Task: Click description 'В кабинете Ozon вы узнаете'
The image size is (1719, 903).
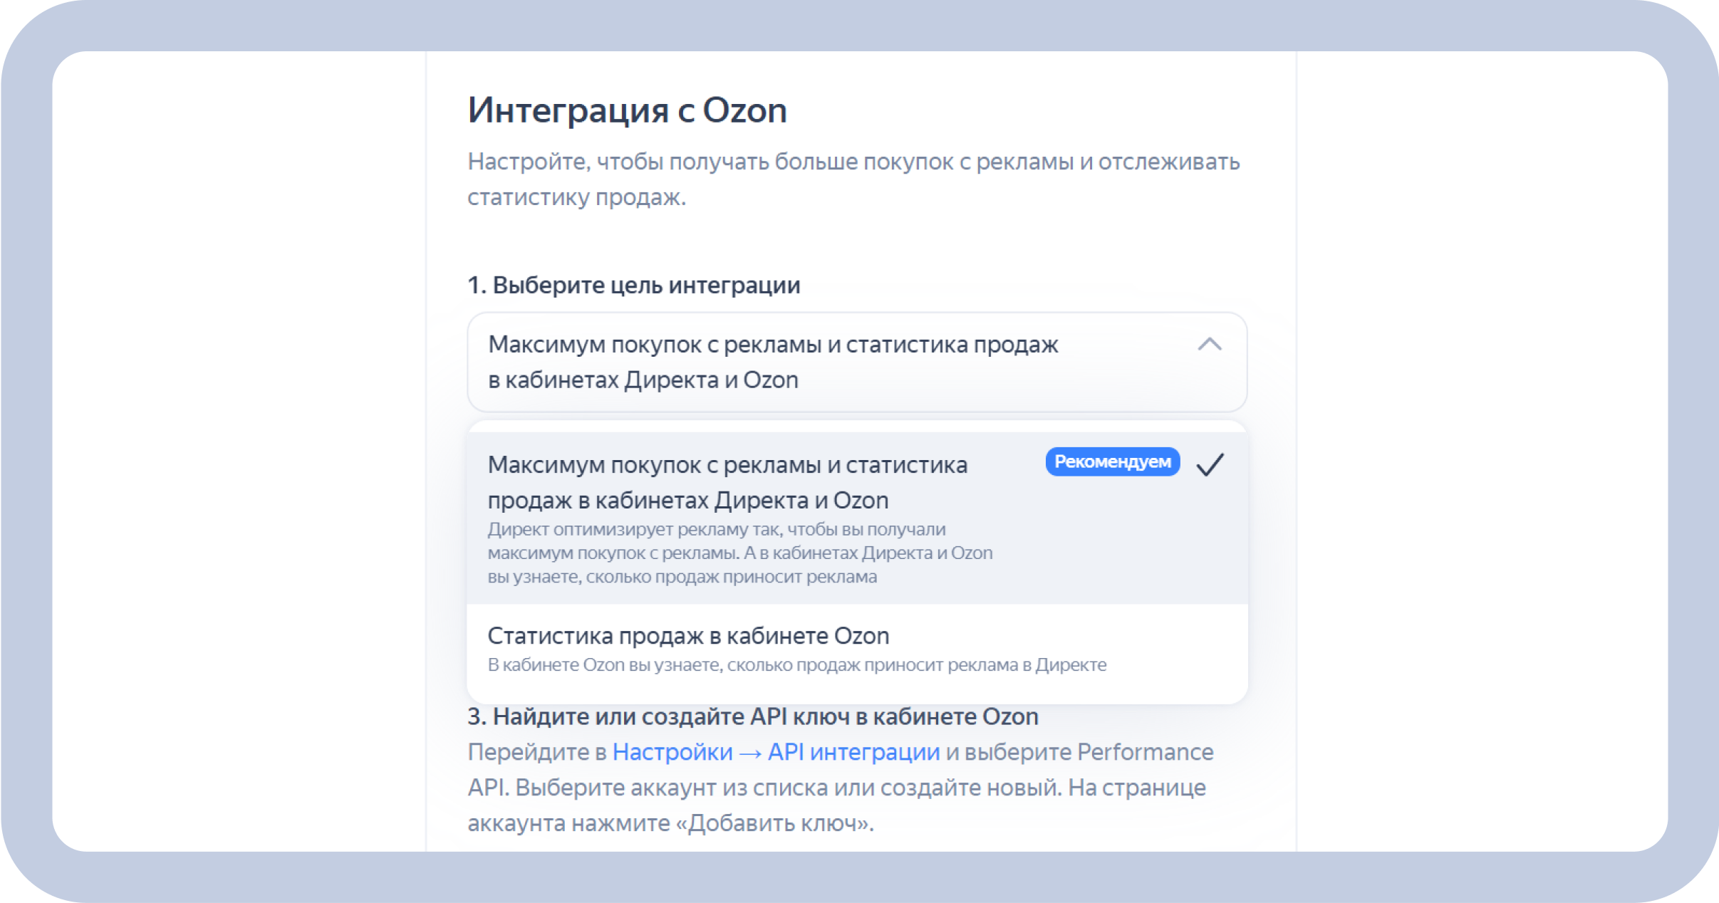Action: click(x=796, y=665)
